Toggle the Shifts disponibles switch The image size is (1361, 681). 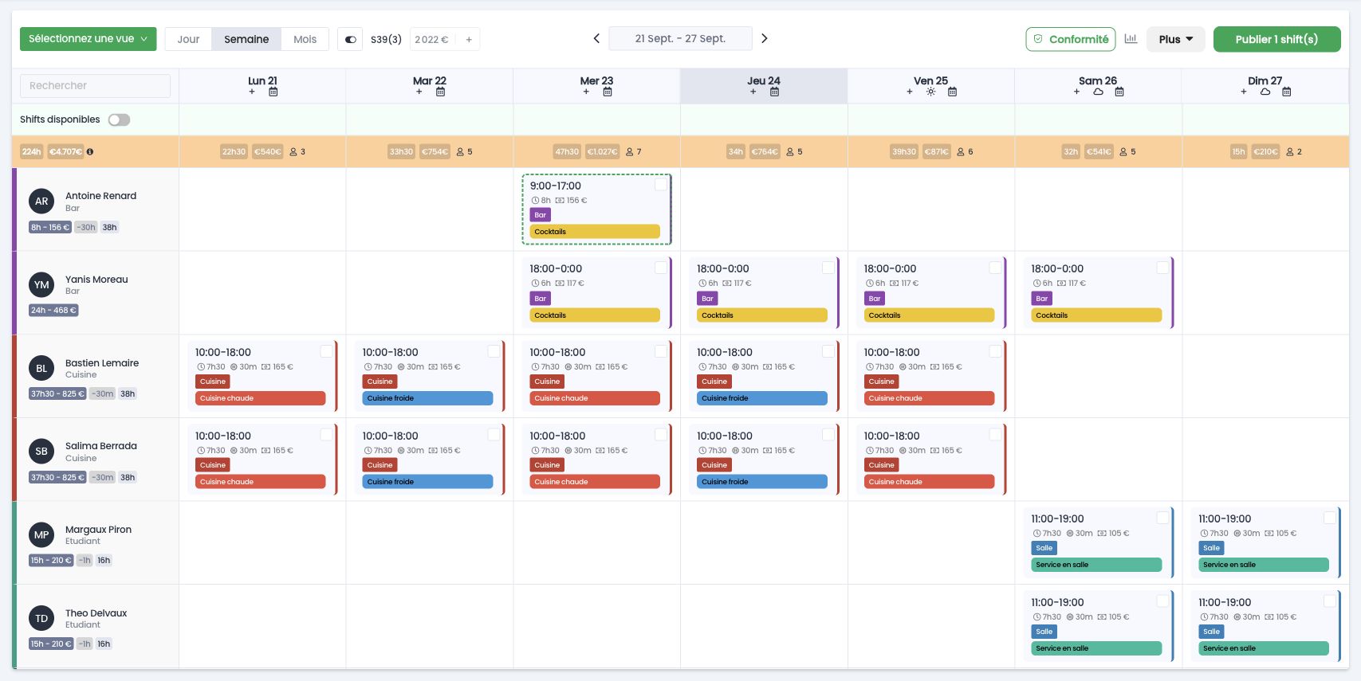(x=119, y=119)
